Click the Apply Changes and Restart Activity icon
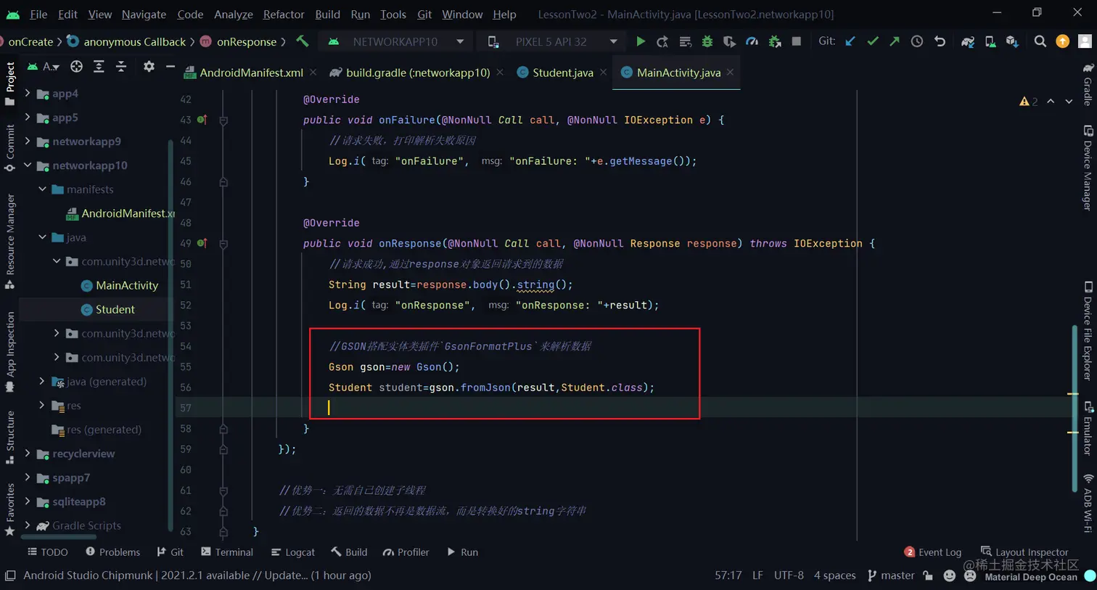 pyautogui.click(x=662, y=41)
